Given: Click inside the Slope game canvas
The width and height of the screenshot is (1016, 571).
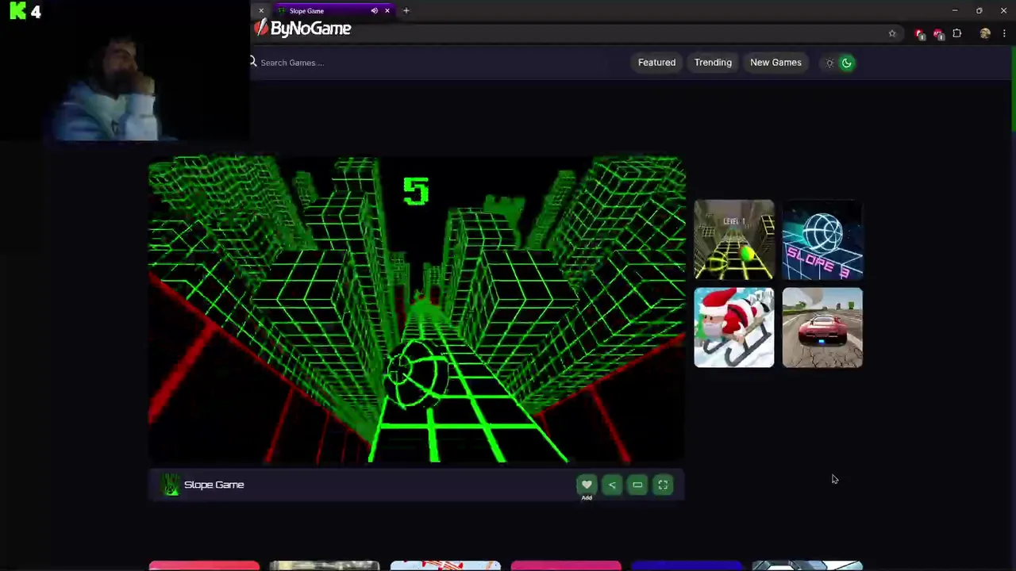Looking at the screenshot, I should [x=417, y=308].
